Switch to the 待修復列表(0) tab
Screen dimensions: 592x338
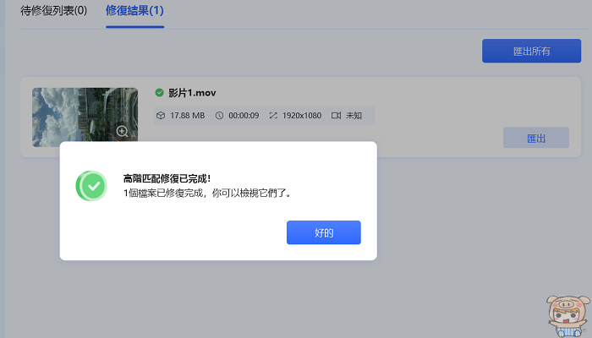(53, 10)
